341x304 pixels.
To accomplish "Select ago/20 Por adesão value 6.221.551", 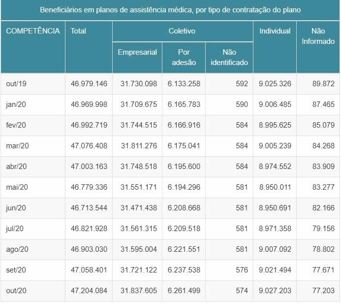I will click(184, 249).
